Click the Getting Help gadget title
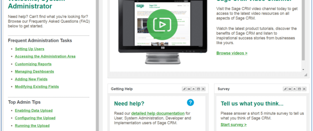The image size is (313, 131). click(122, 89)
